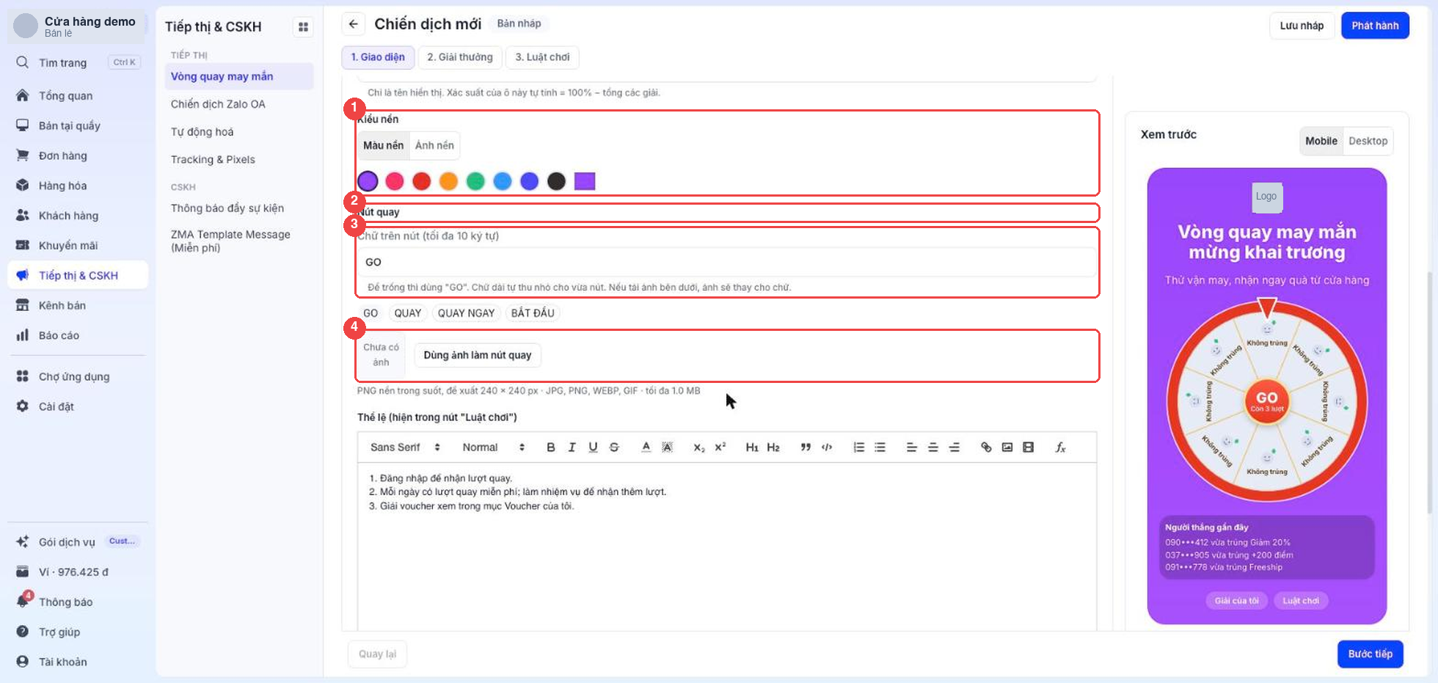The height and width of the screenshot is (683, 1438).
Task: Open the Normal text size dropdown
Action: click(493, 448)
